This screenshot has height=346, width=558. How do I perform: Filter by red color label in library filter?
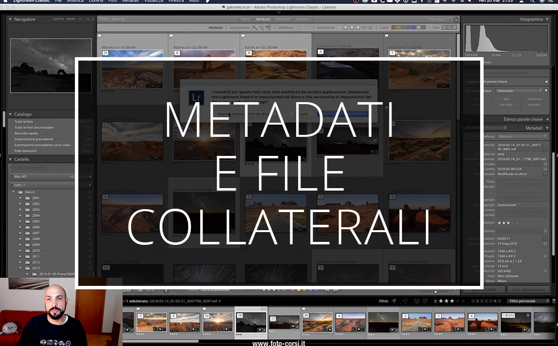pyautogui.click(x=394, y=27)
